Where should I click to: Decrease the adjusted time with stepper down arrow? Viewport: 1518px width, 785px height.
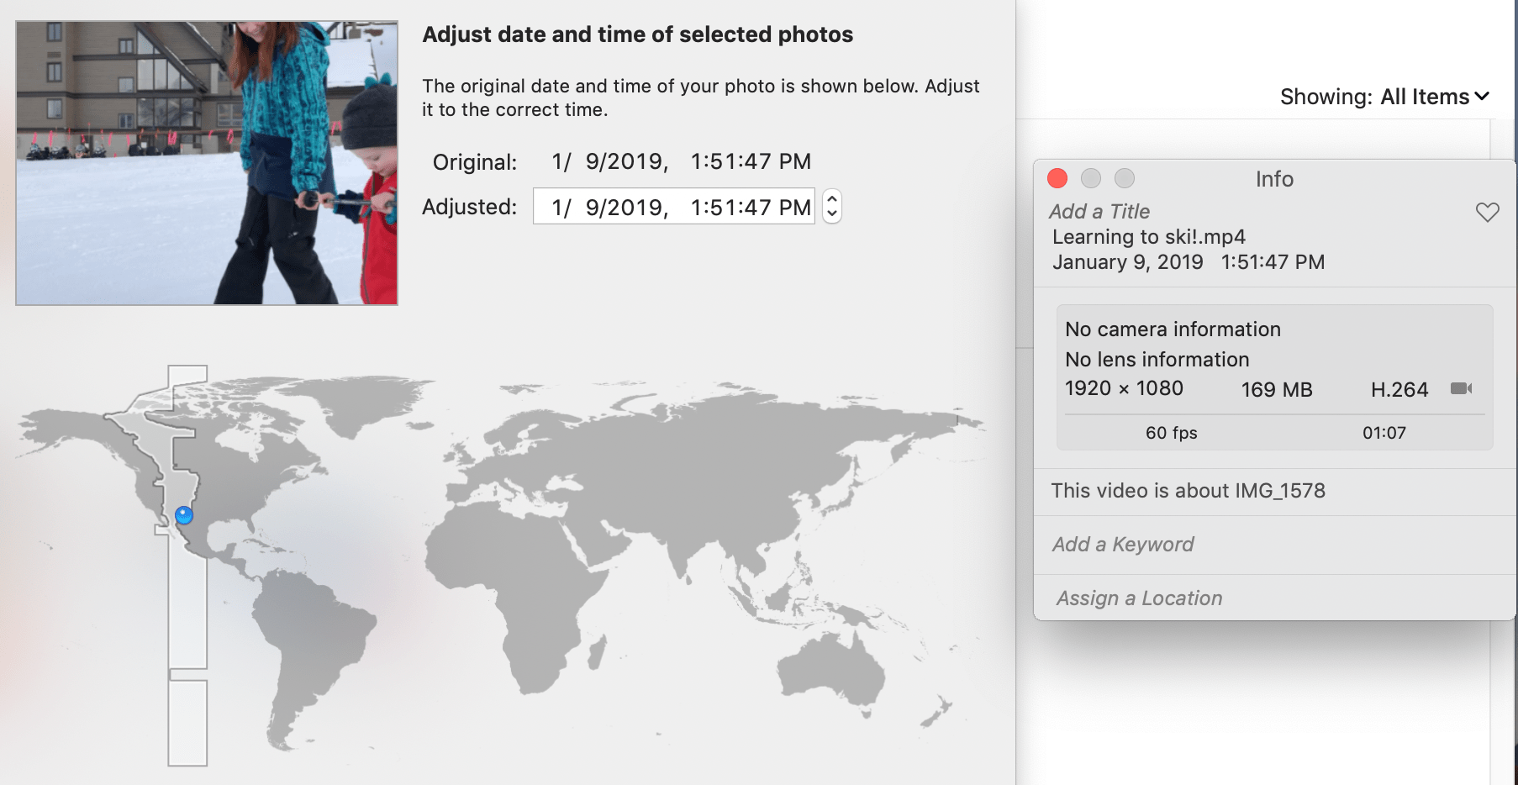click(831, 213)
